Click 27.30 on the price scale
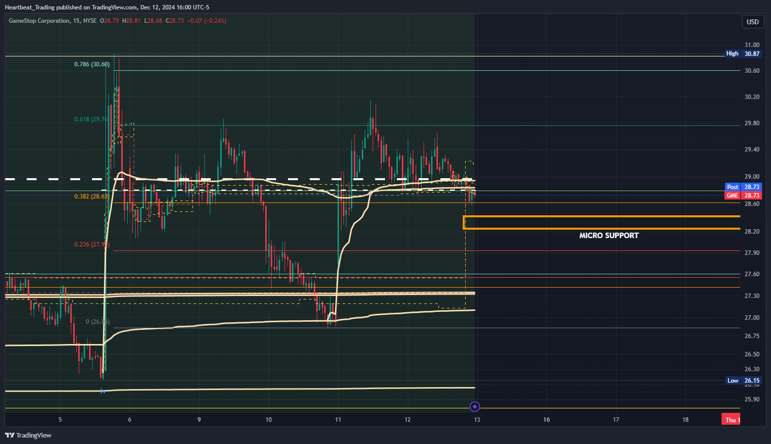The height and width of the screenshot is (444, 771). click(x=752, y=296)
